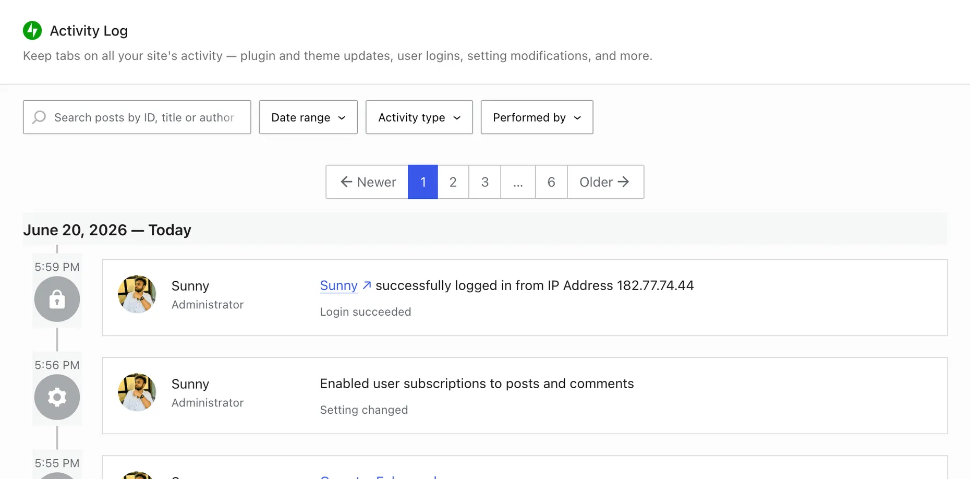Image resolution: width=970 pixels, height=479 pixels.
Task: Click the Activity Log heading
Action: pos(89,31)
